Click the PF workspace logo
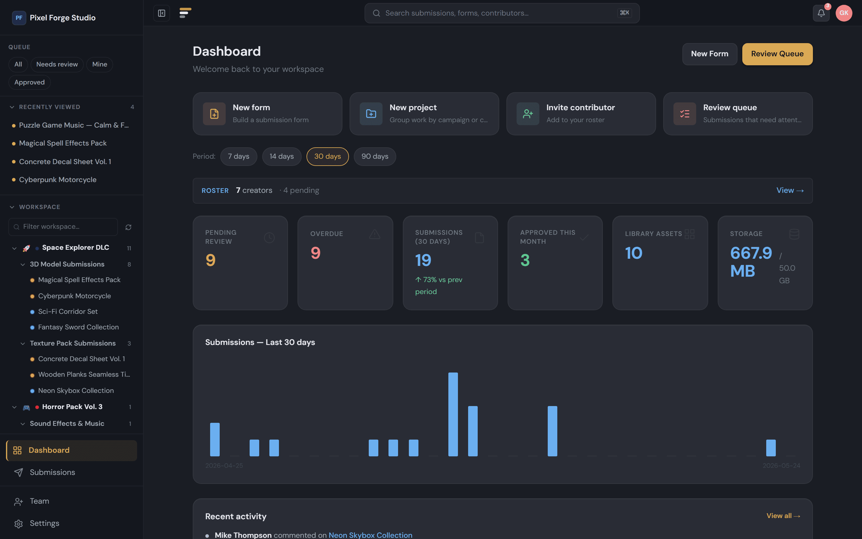862x539 pixels. coord(19,18)
